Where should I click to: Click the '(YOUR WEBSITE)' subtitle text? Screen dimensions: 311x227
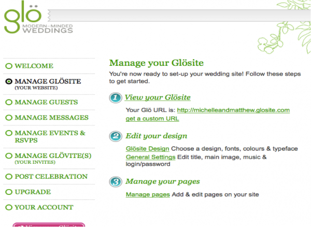(36, 88)
